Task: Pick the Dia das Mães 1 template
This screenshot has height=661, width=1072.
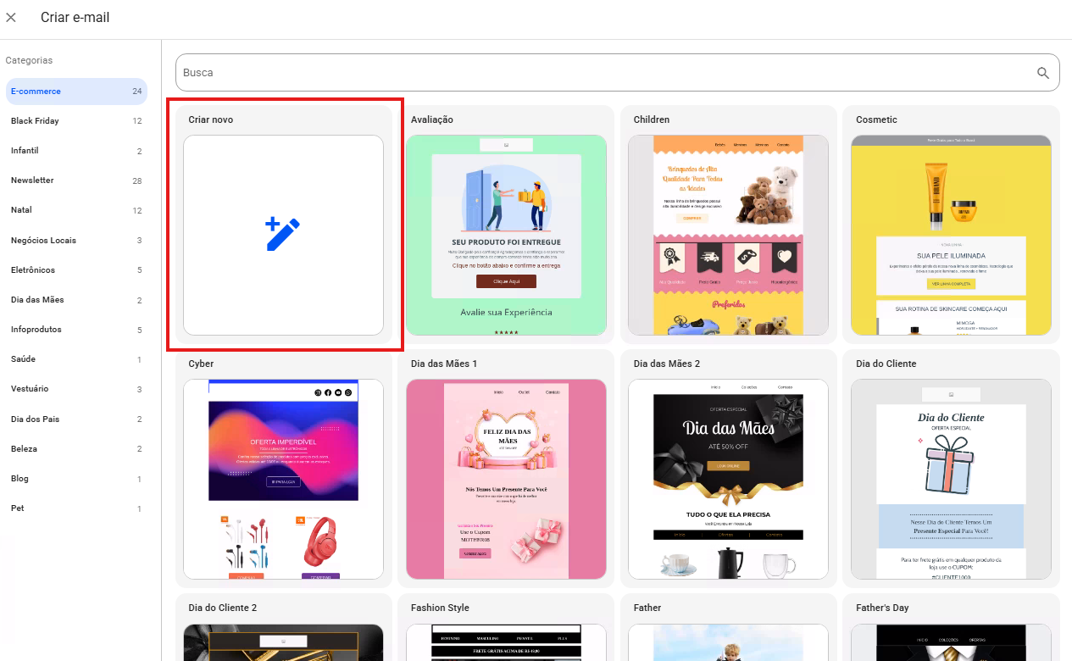Action: 506,479
